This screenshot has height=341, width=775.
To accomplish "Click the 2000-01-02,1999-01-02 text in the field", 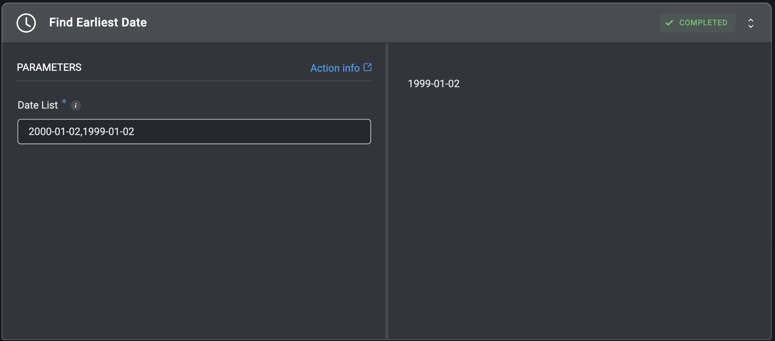I will [x=81, y=132].
